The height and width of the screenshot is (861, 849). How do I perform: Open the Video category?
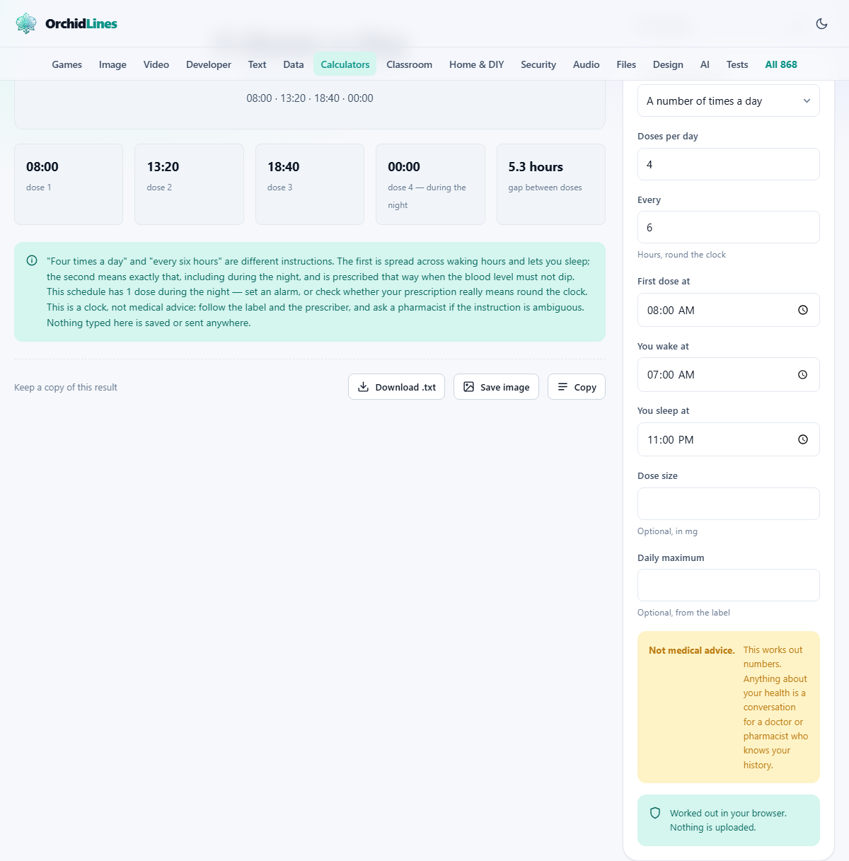[x=156, y=64]
